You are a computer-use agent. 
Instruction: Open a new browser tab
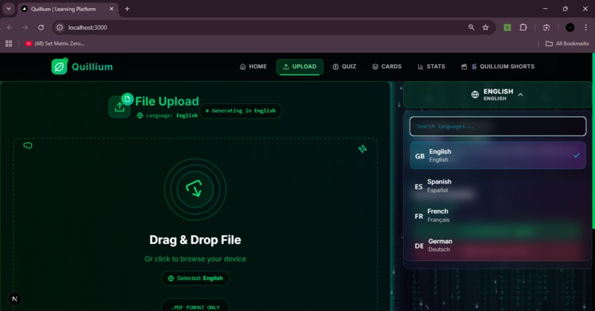tap(127, 9)
